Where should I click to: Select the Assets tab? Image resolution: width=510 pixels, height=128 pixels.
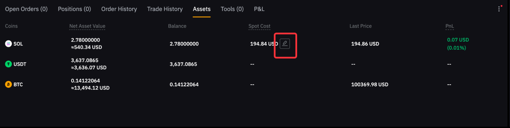coord(202,9)
